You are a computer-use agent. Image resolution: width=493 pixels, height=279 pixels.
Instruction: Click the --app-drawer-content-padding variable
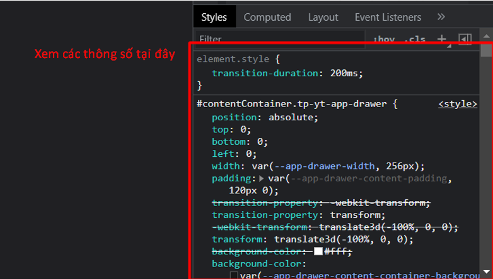[x=369, y=178]
